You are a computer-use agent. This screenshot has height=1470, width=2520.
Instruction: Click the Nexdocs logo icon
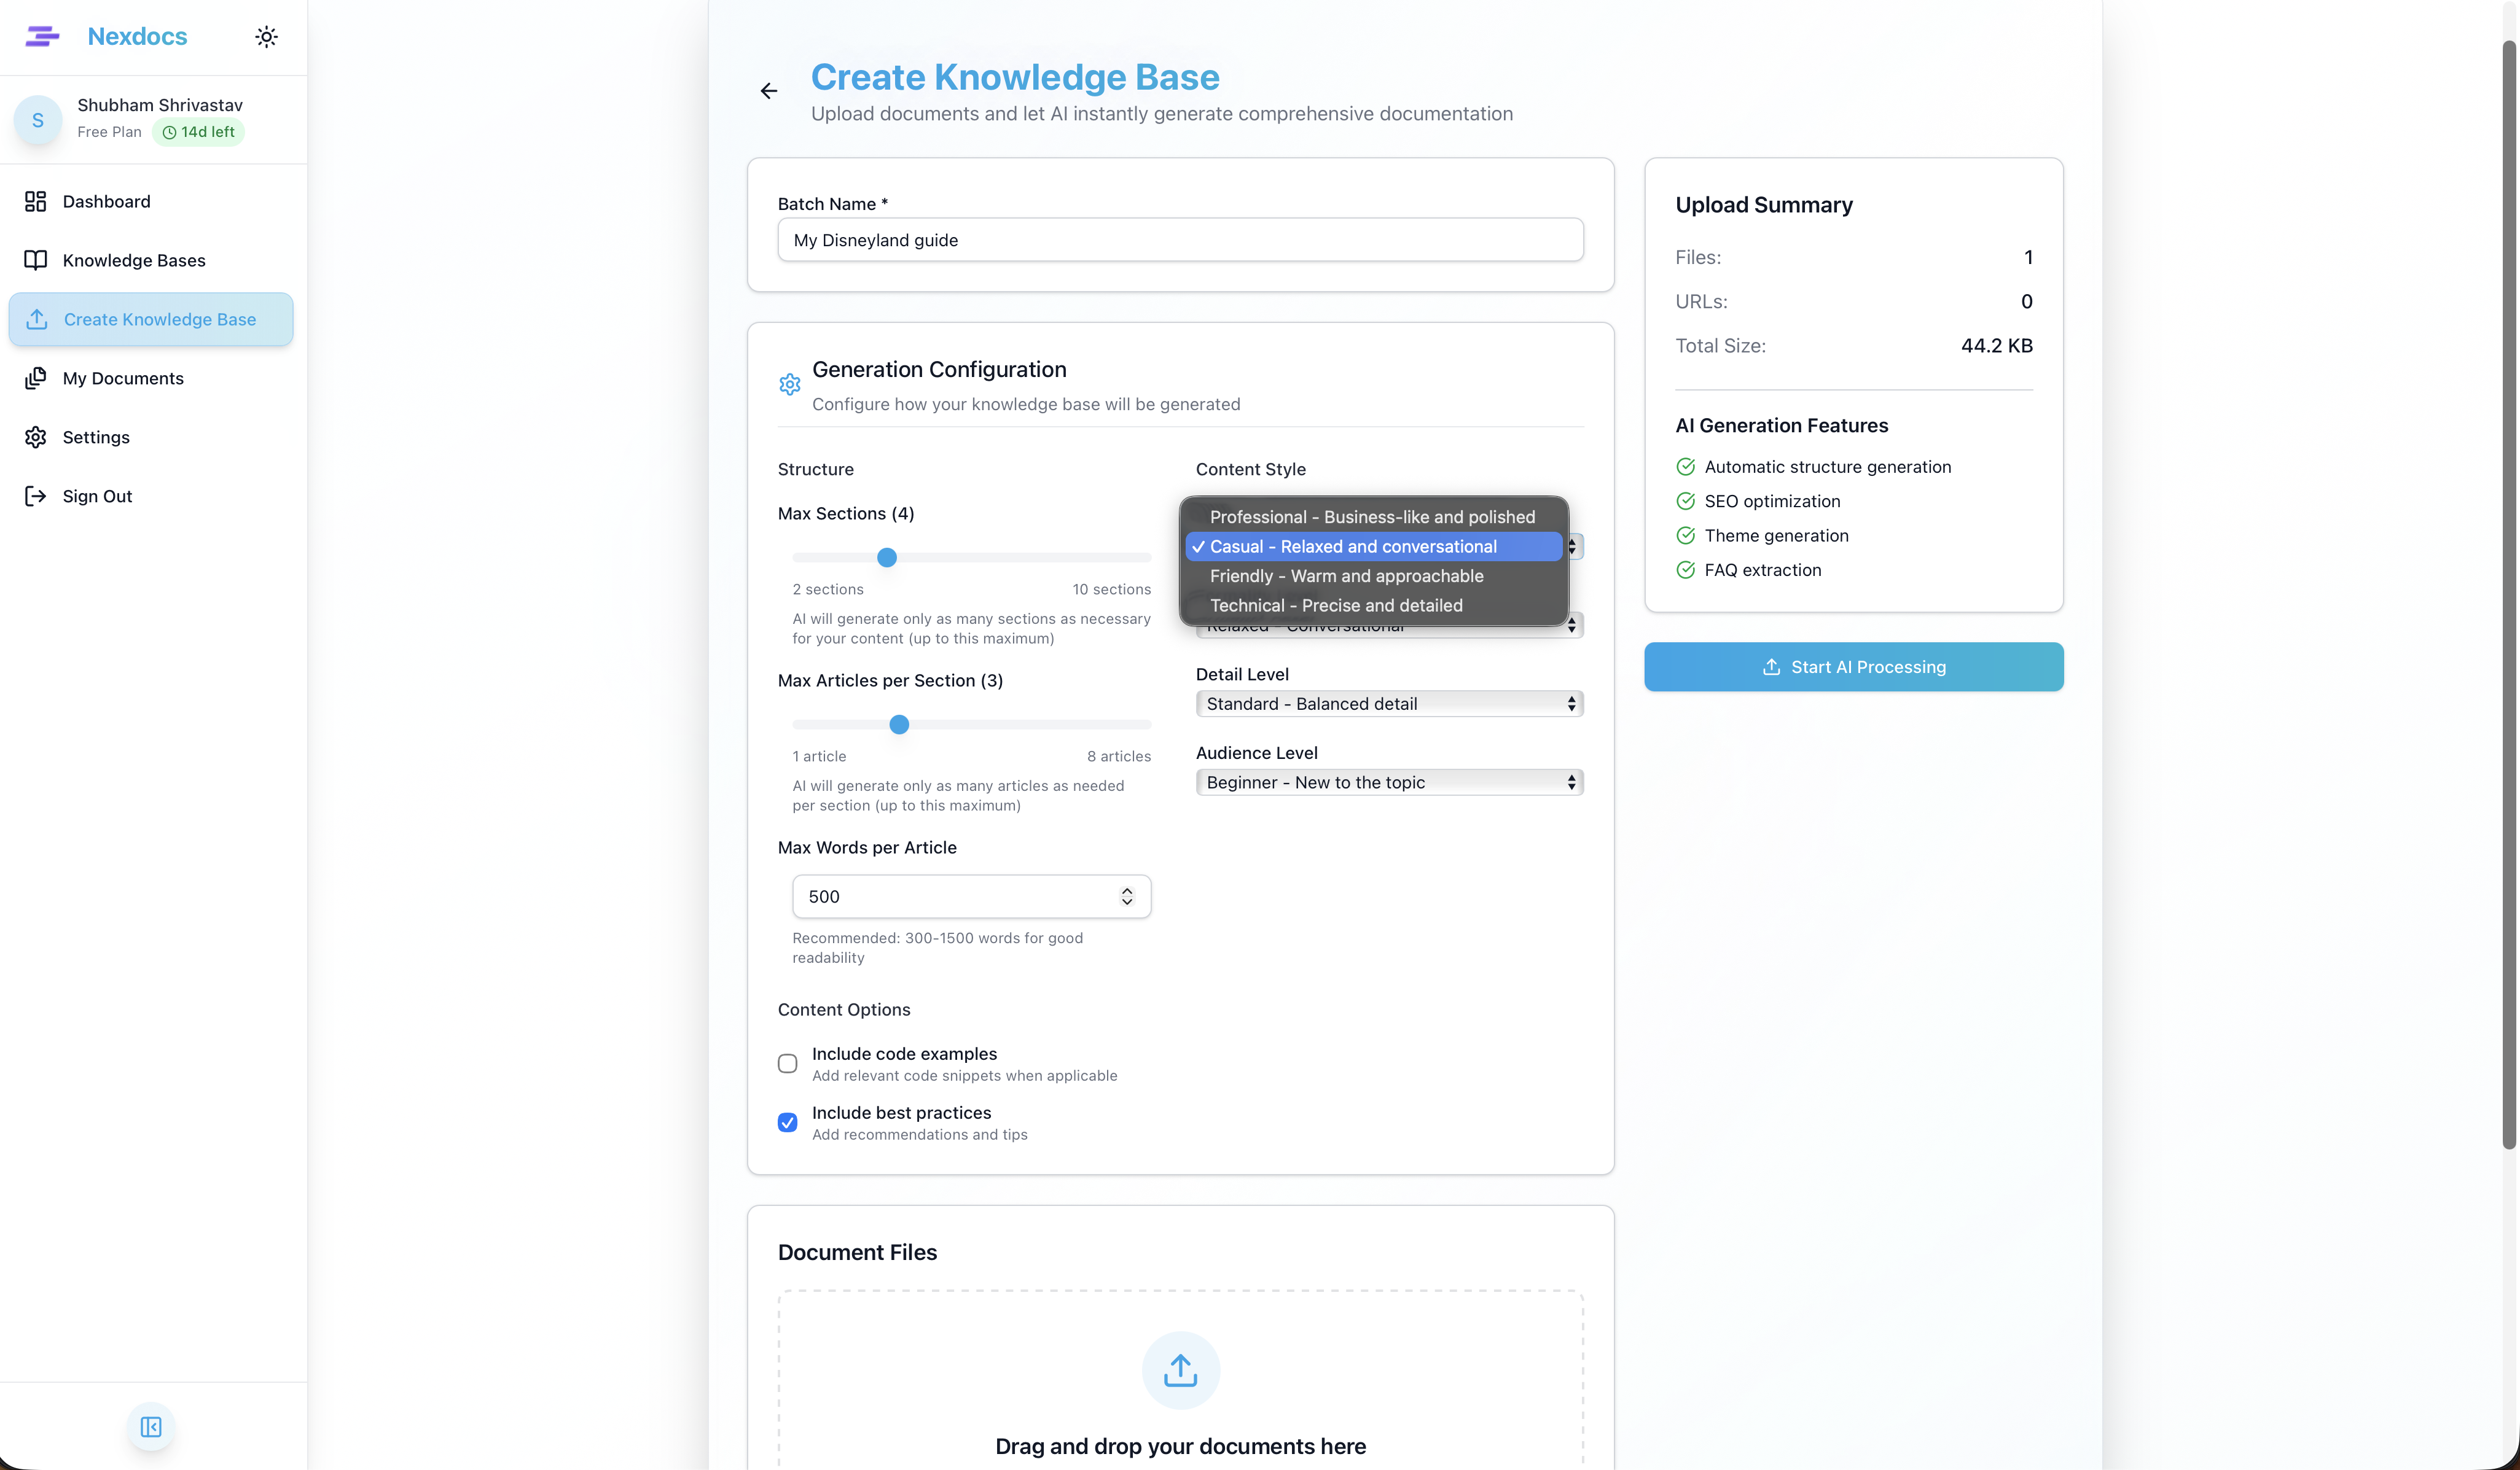click(x=42, y=36)
